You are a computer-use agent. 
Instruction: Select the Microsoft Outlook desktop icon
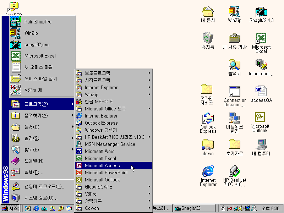coord(260,122)
